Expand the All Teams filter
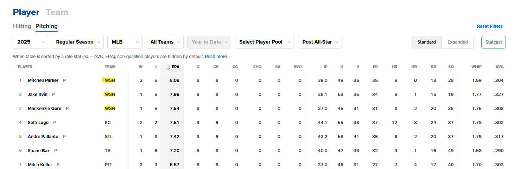 coord(165,42)
